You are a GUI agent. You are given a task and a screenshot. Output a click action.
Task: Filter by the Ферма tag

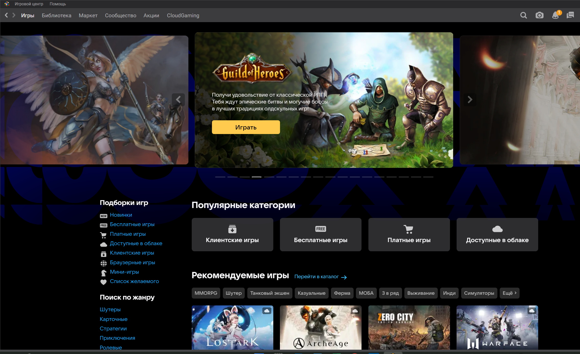tap(342, 293)
